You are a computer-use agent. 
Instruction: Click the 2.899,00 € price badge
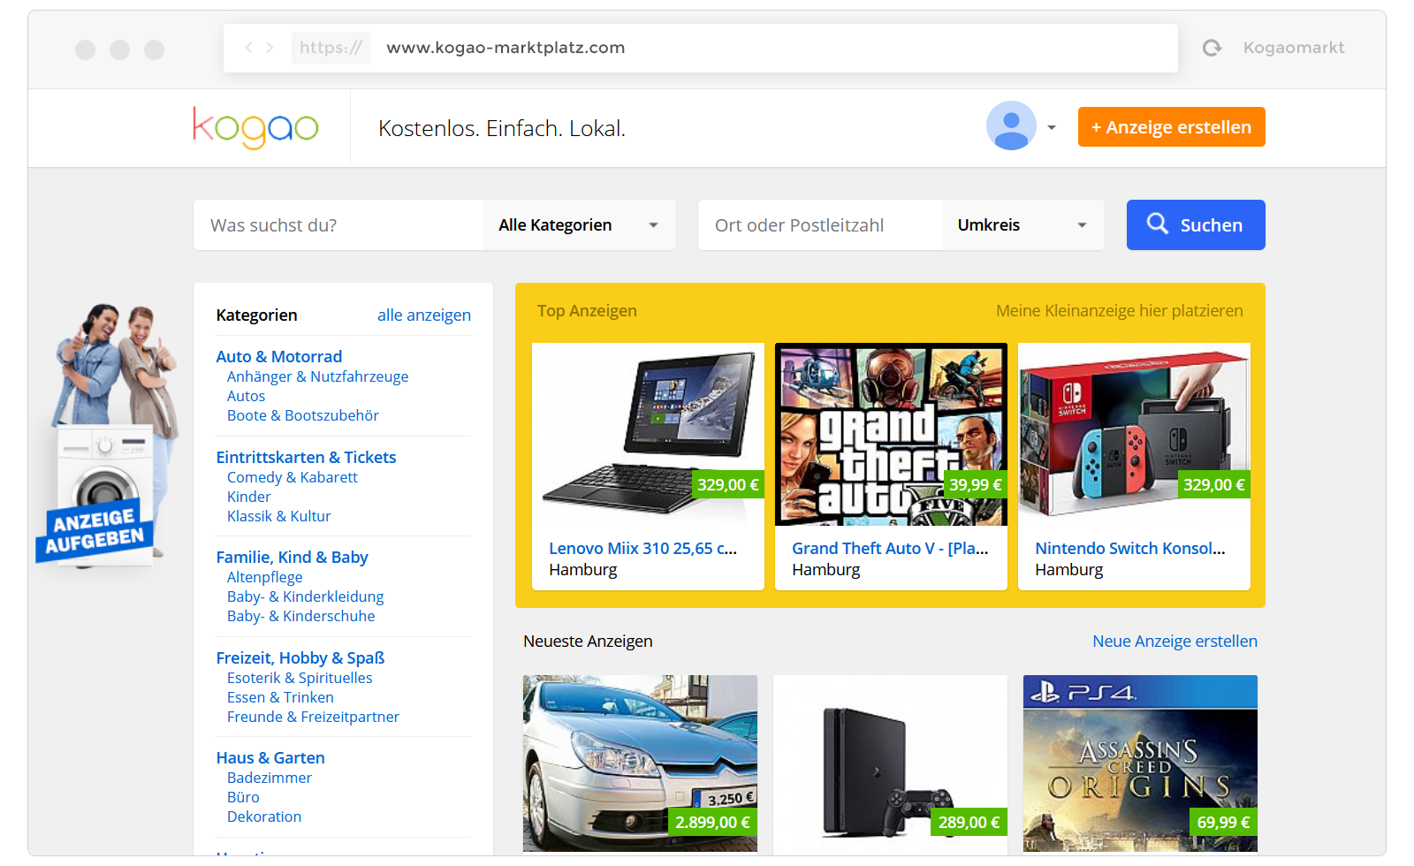tap(712, 823)
